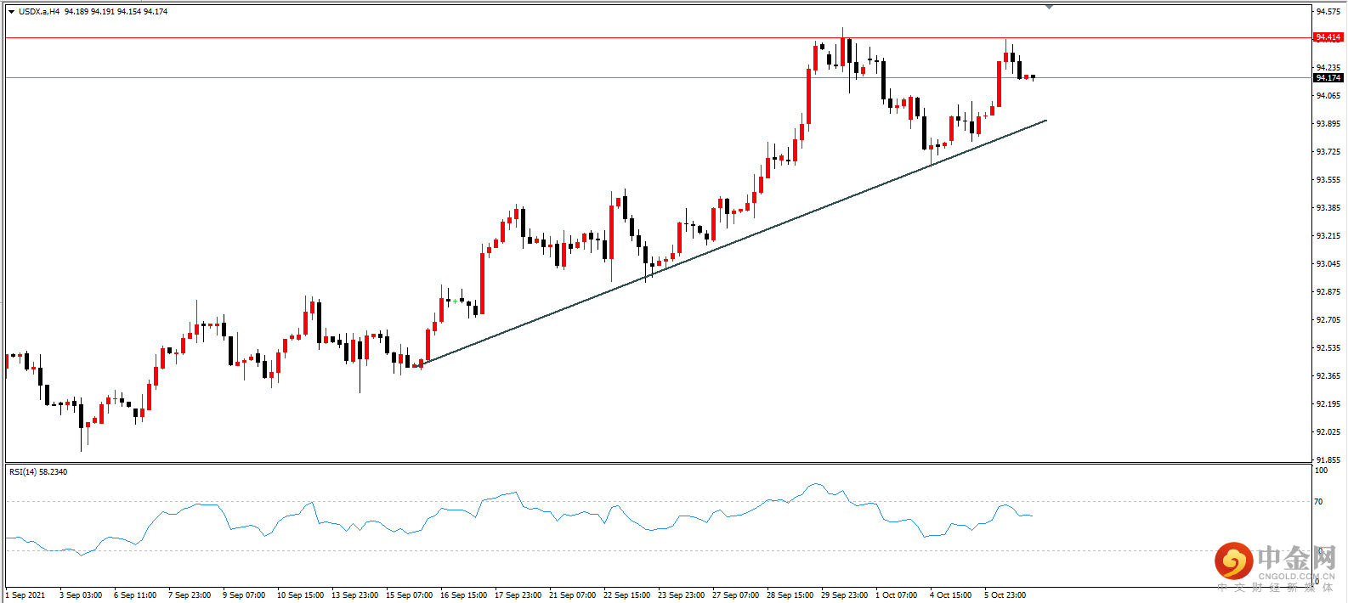
Task: Click the 93.045 price axis value
Action: (1328, 264)
